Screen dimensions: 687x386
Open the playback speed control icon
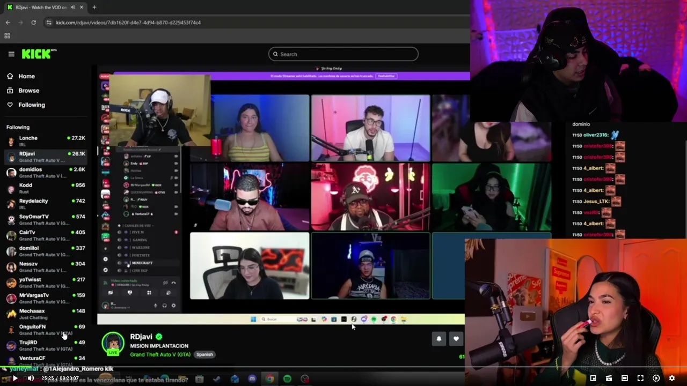656,378
